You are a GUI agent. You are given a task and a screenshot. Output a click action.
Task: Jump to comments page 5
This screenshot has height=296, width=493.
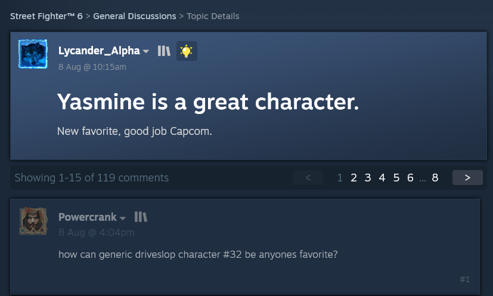(x=396, y=178)
